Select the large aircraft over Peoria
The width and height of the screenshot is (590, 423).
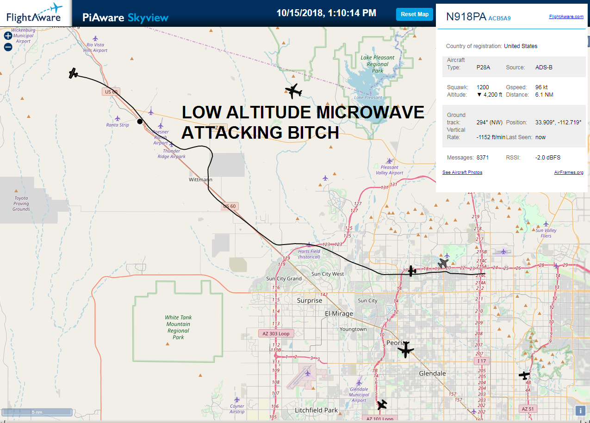tap(406, 349)
